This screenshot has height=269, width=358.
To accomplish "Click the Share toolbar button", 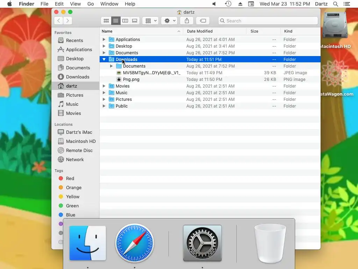I will (x=187, y=21).
